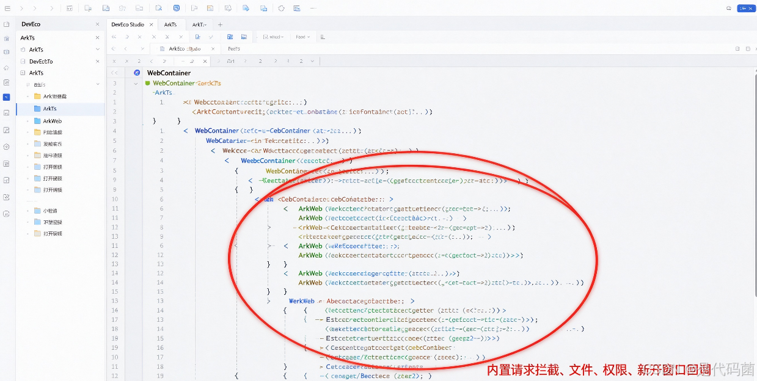Image resolution: width=757 pixels, height=381 pixels.
Task: Click the blue button in the top-right corner
Action: tap(746, 9)
